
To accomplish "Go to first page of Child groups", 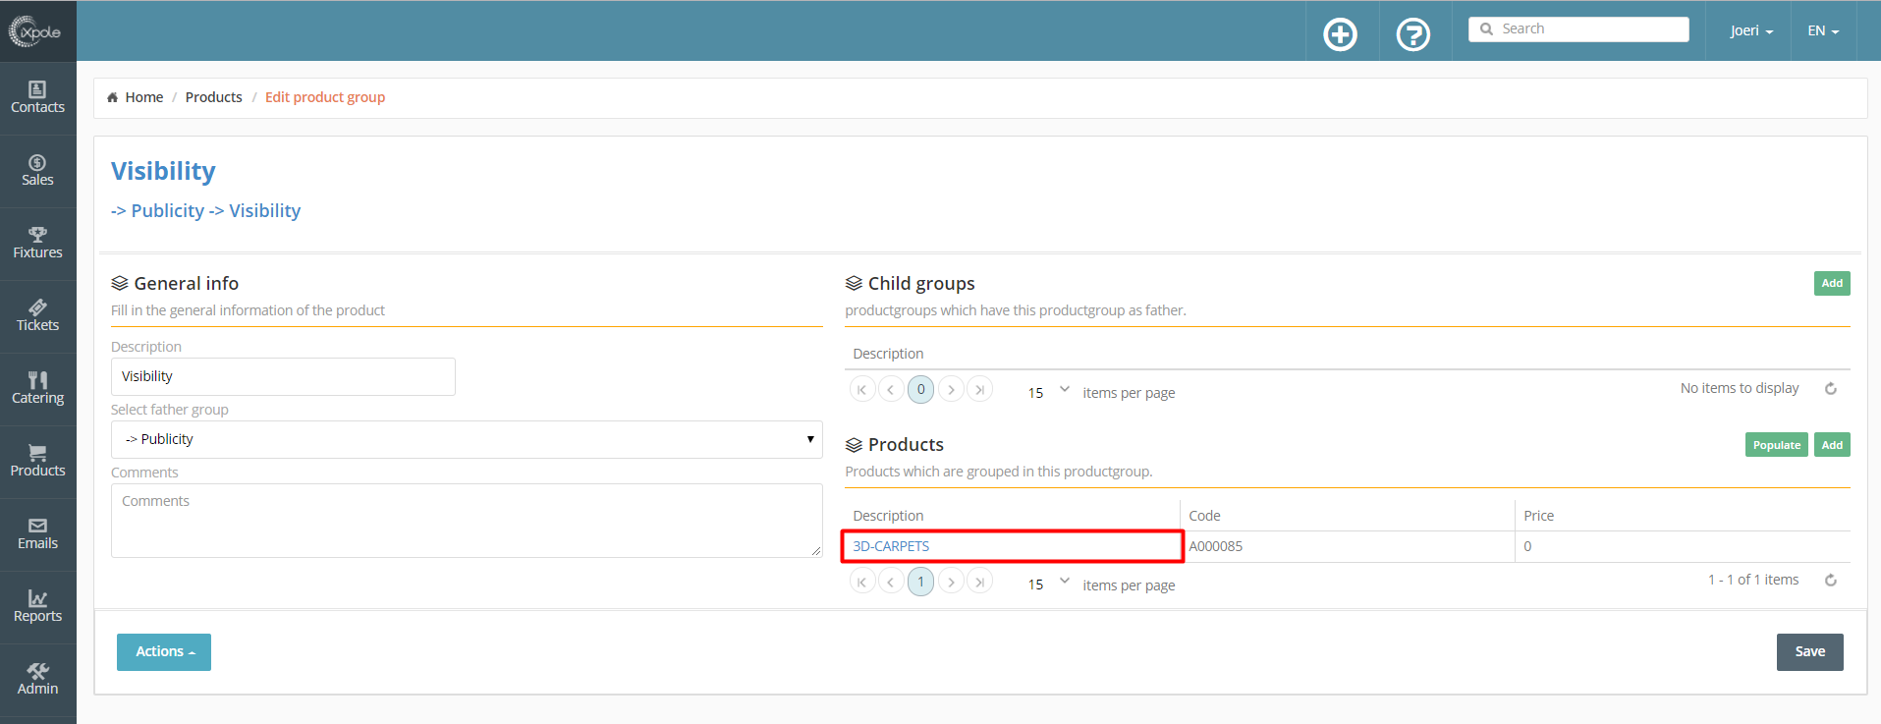I will (862, 389).
